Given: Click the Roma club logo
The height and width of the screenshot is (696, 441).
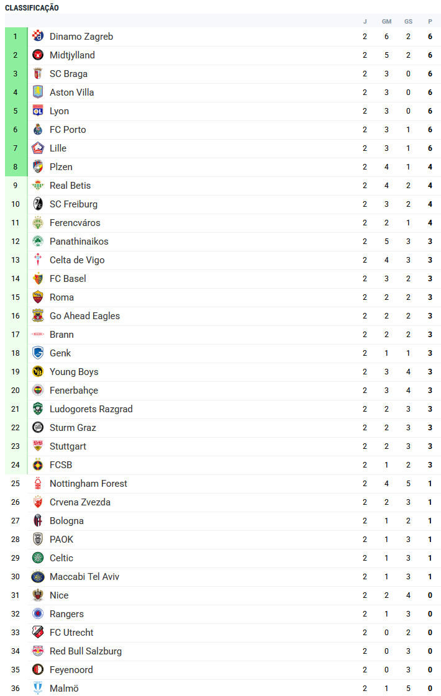Looking at the screenshot, I should tap(38, 297).
